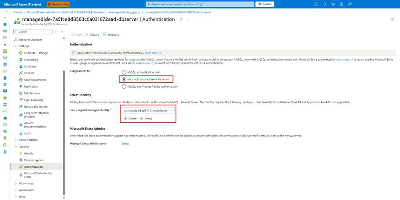This screenshot has width=400, height=200.
Task: Select MySQL authentication only radio button
Action: pos(124,72)
